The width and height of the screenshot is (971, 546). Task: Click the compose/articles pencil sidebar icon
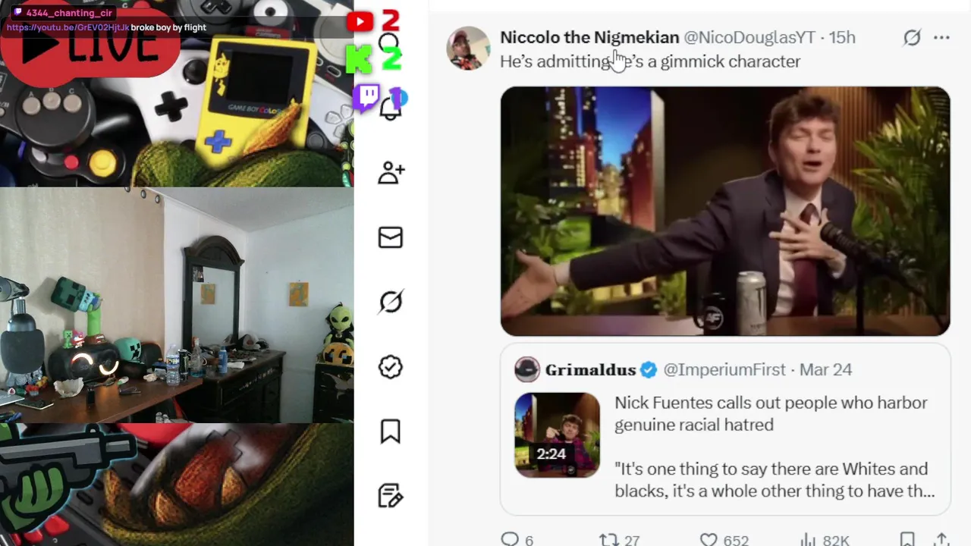[x=391, y=496]
